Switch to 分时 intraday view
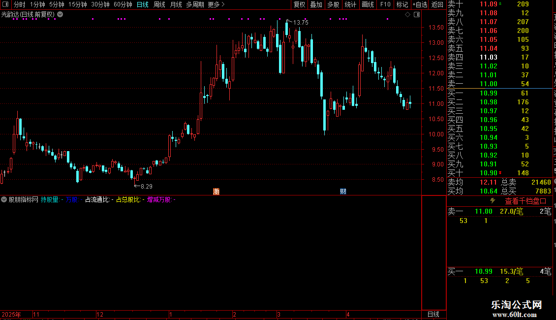556x320 pixels. tap(20, 4)
